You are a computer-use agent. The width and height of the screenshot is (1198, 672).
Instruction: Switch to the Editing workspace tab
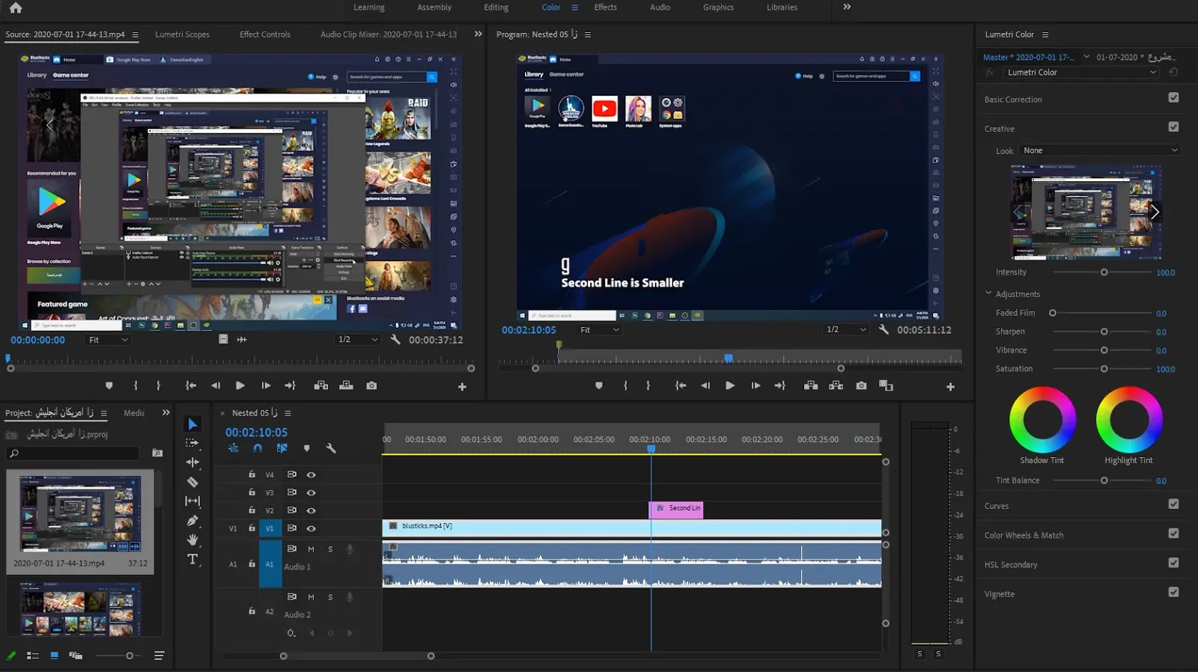[496, 7]
